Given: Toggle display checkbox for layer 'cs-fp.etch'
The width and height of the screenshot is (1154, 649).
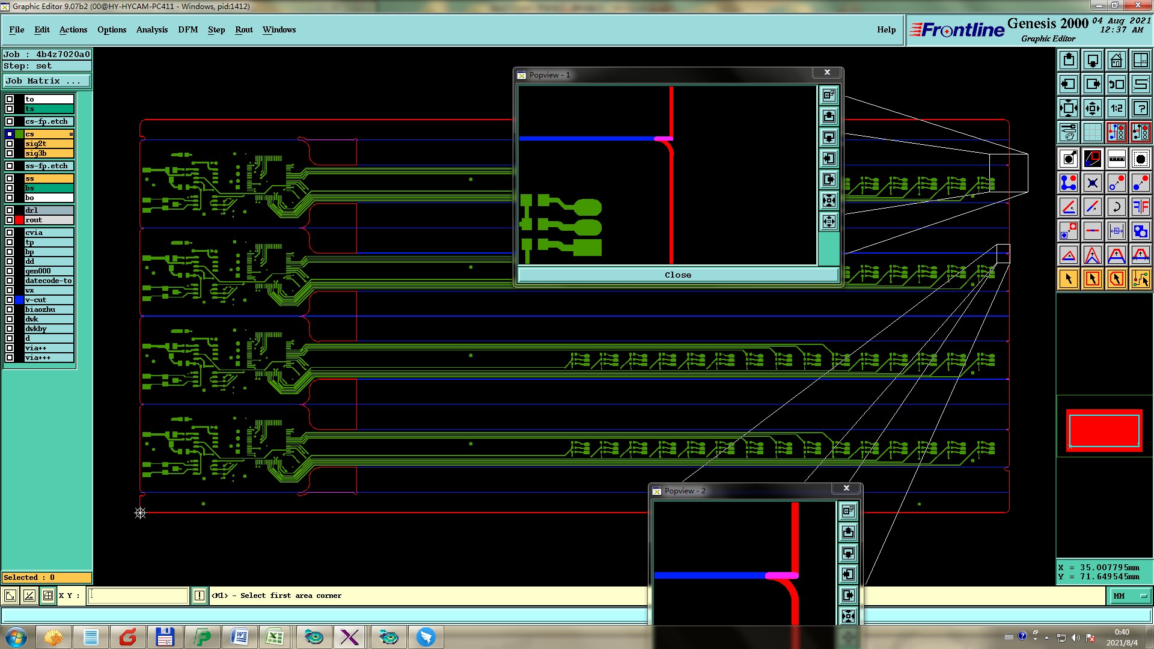Looking at the screenshot, I should [x=10, y=121].
